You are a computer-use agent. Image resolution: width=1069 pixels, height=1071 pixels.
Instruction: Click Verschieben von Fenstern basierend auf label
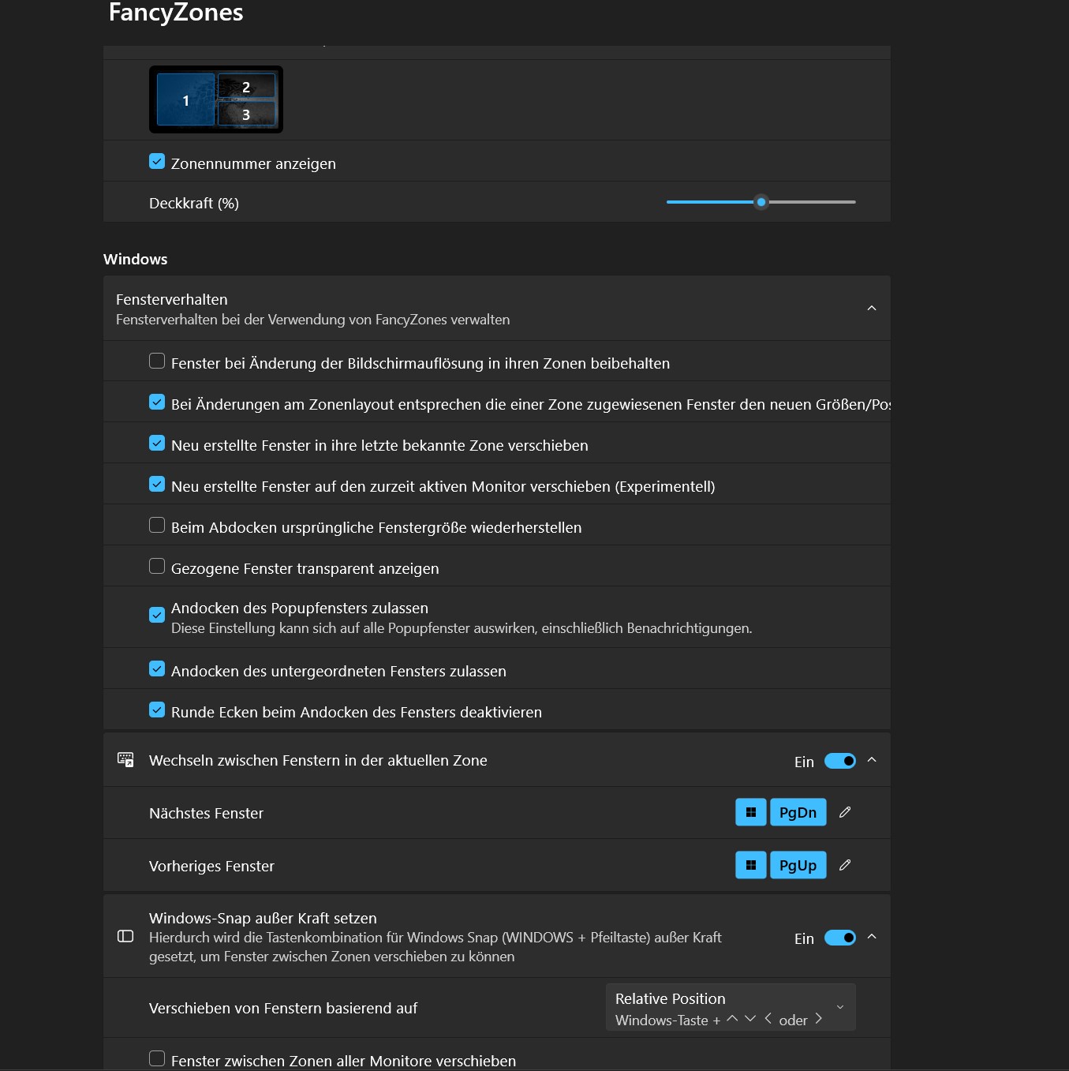(283, 1008)
